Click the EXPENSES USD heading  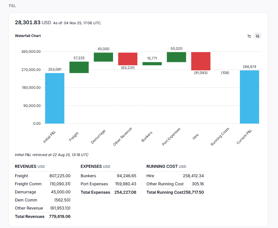click(95, 166)
